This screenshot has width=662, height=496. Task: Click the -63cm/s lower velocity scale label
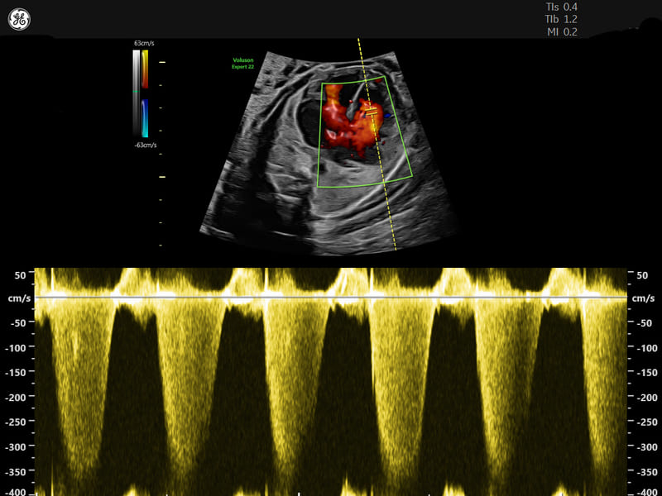(144, 145)
